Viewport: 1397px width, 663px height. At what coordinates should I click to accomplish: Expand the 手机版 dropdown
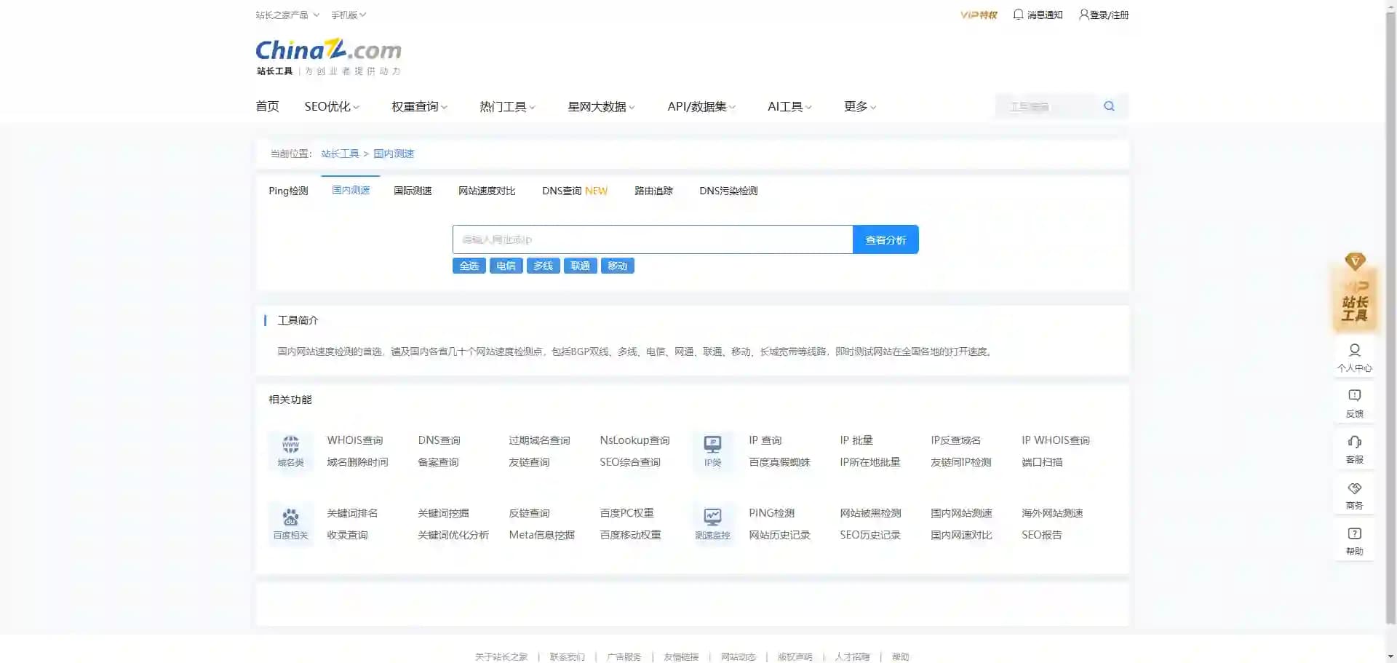tap(349, 15)
